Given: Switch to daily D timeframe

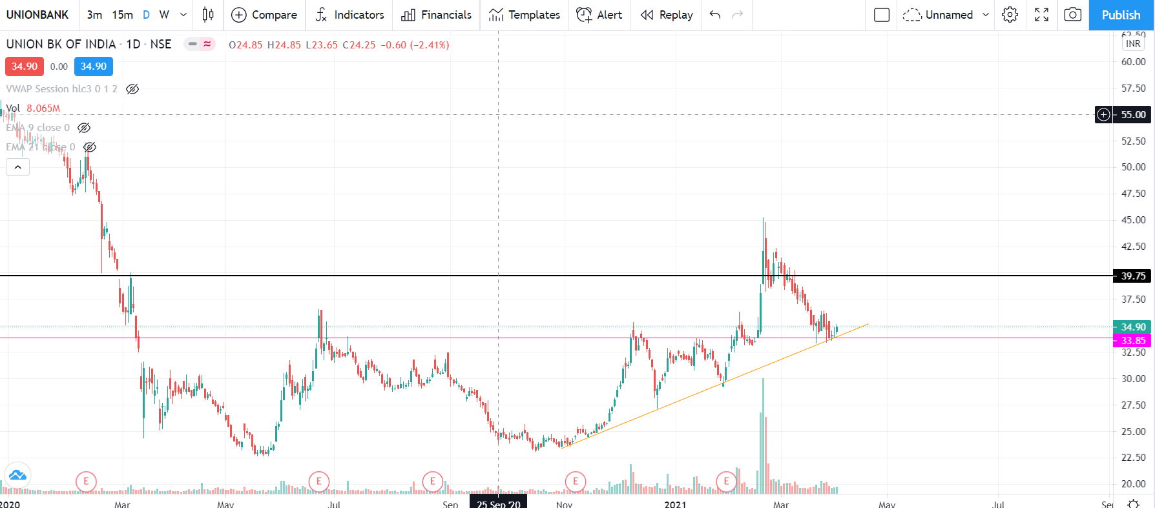Looking at the screenshot, I should pos(146,15).
